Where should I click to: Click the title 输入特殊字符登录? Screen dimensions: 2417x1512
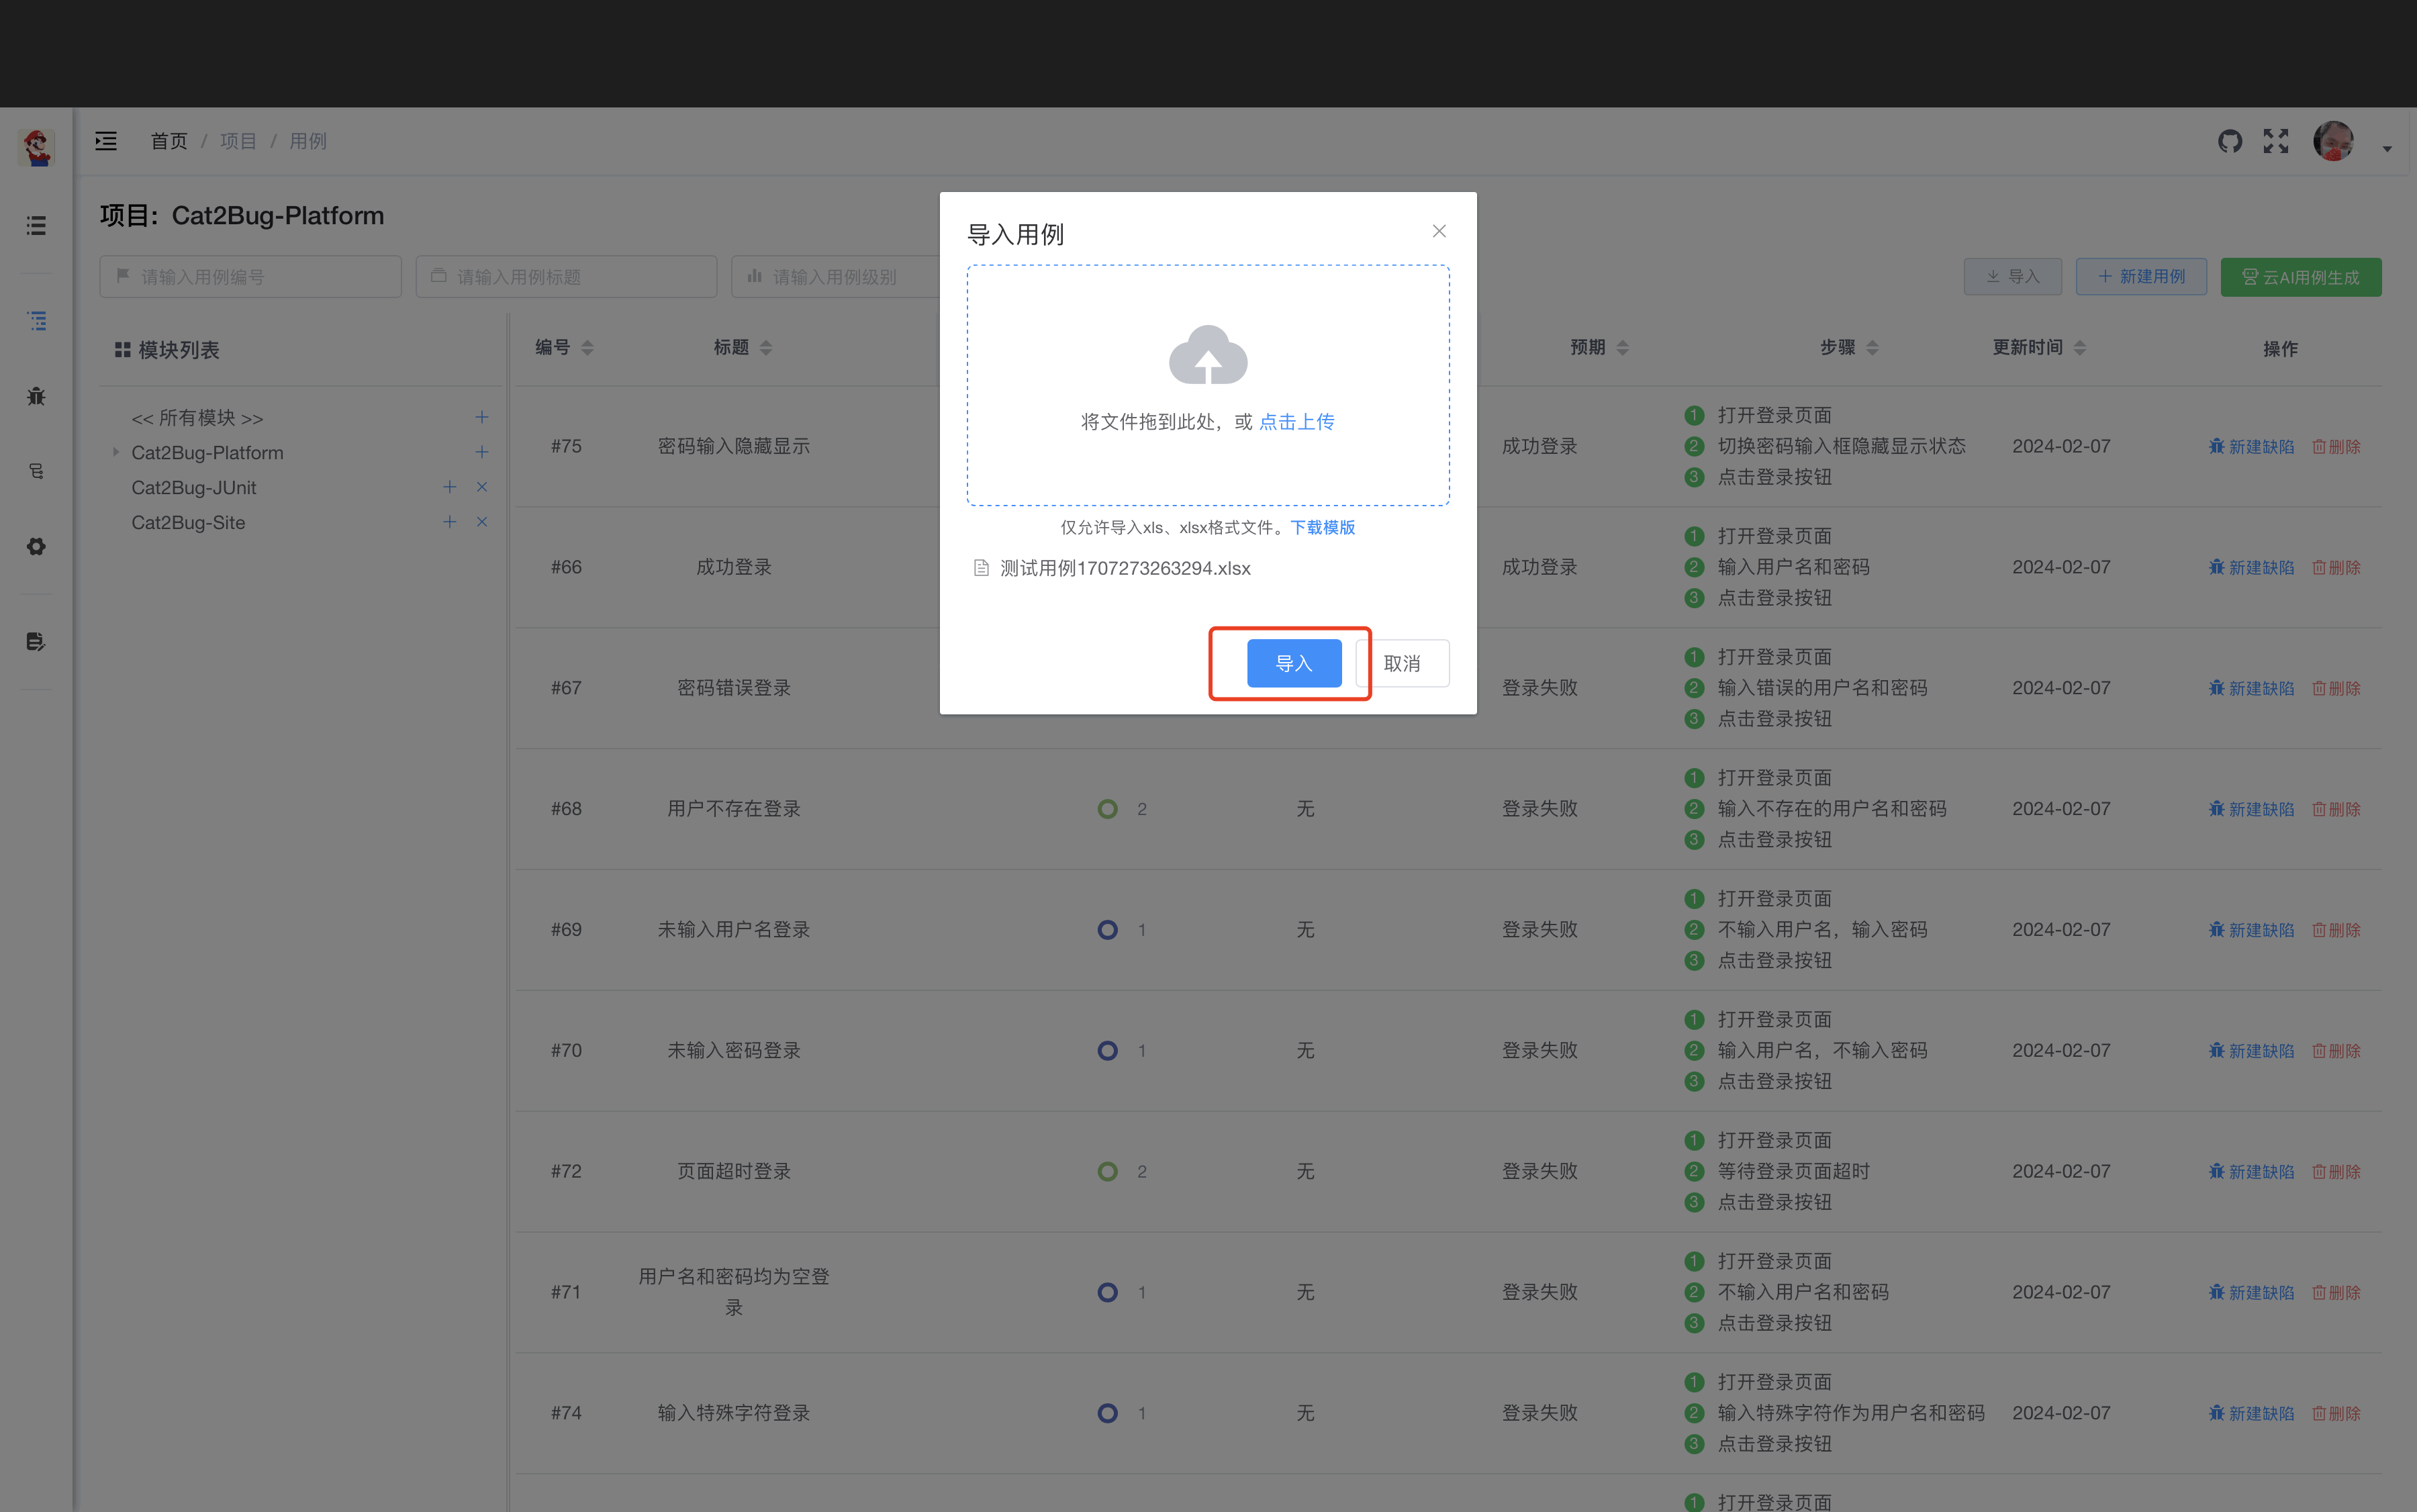734,1413
